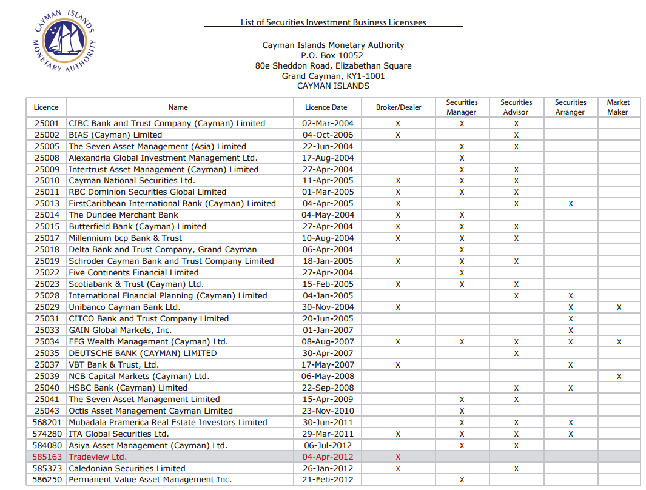Select 'Cayman National Securities Ltd.'

click(x=132, y=180)
